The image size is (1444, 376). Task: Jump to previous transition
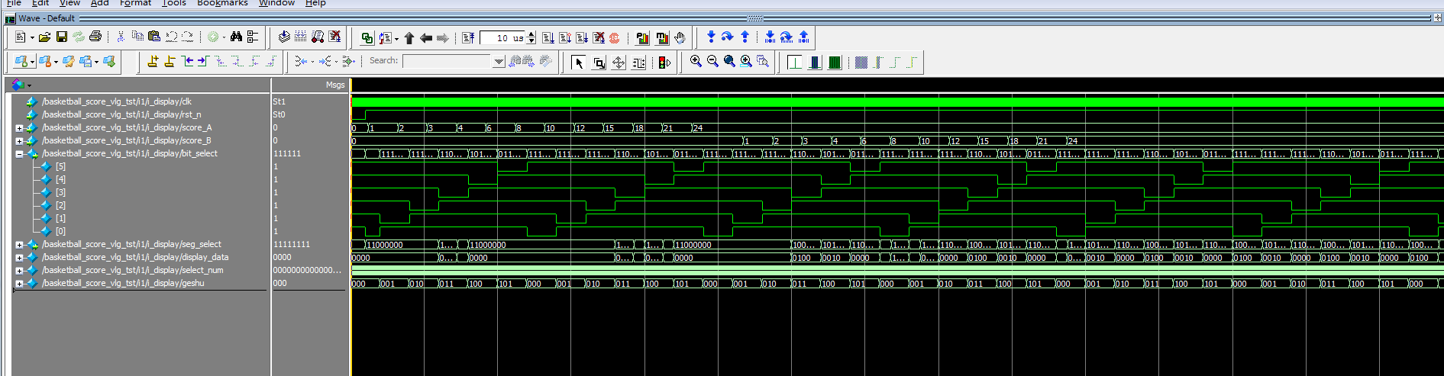pos(188,61)
